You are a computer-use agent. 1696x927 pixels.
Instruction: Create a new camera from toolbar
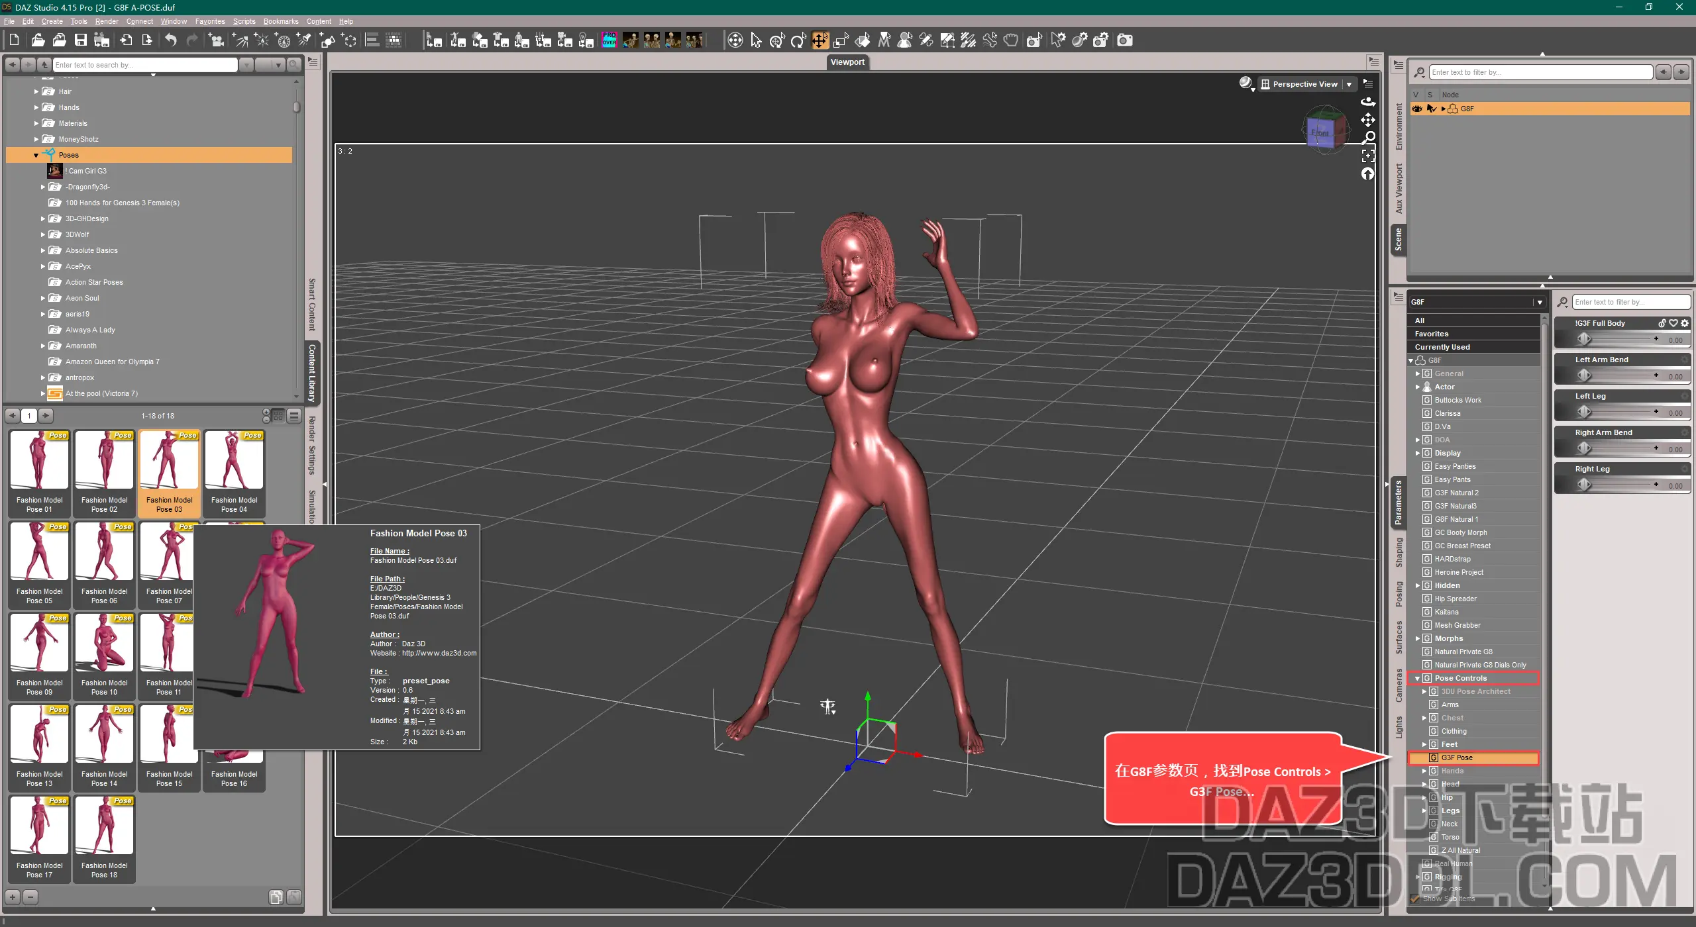[x=216, y=40]
